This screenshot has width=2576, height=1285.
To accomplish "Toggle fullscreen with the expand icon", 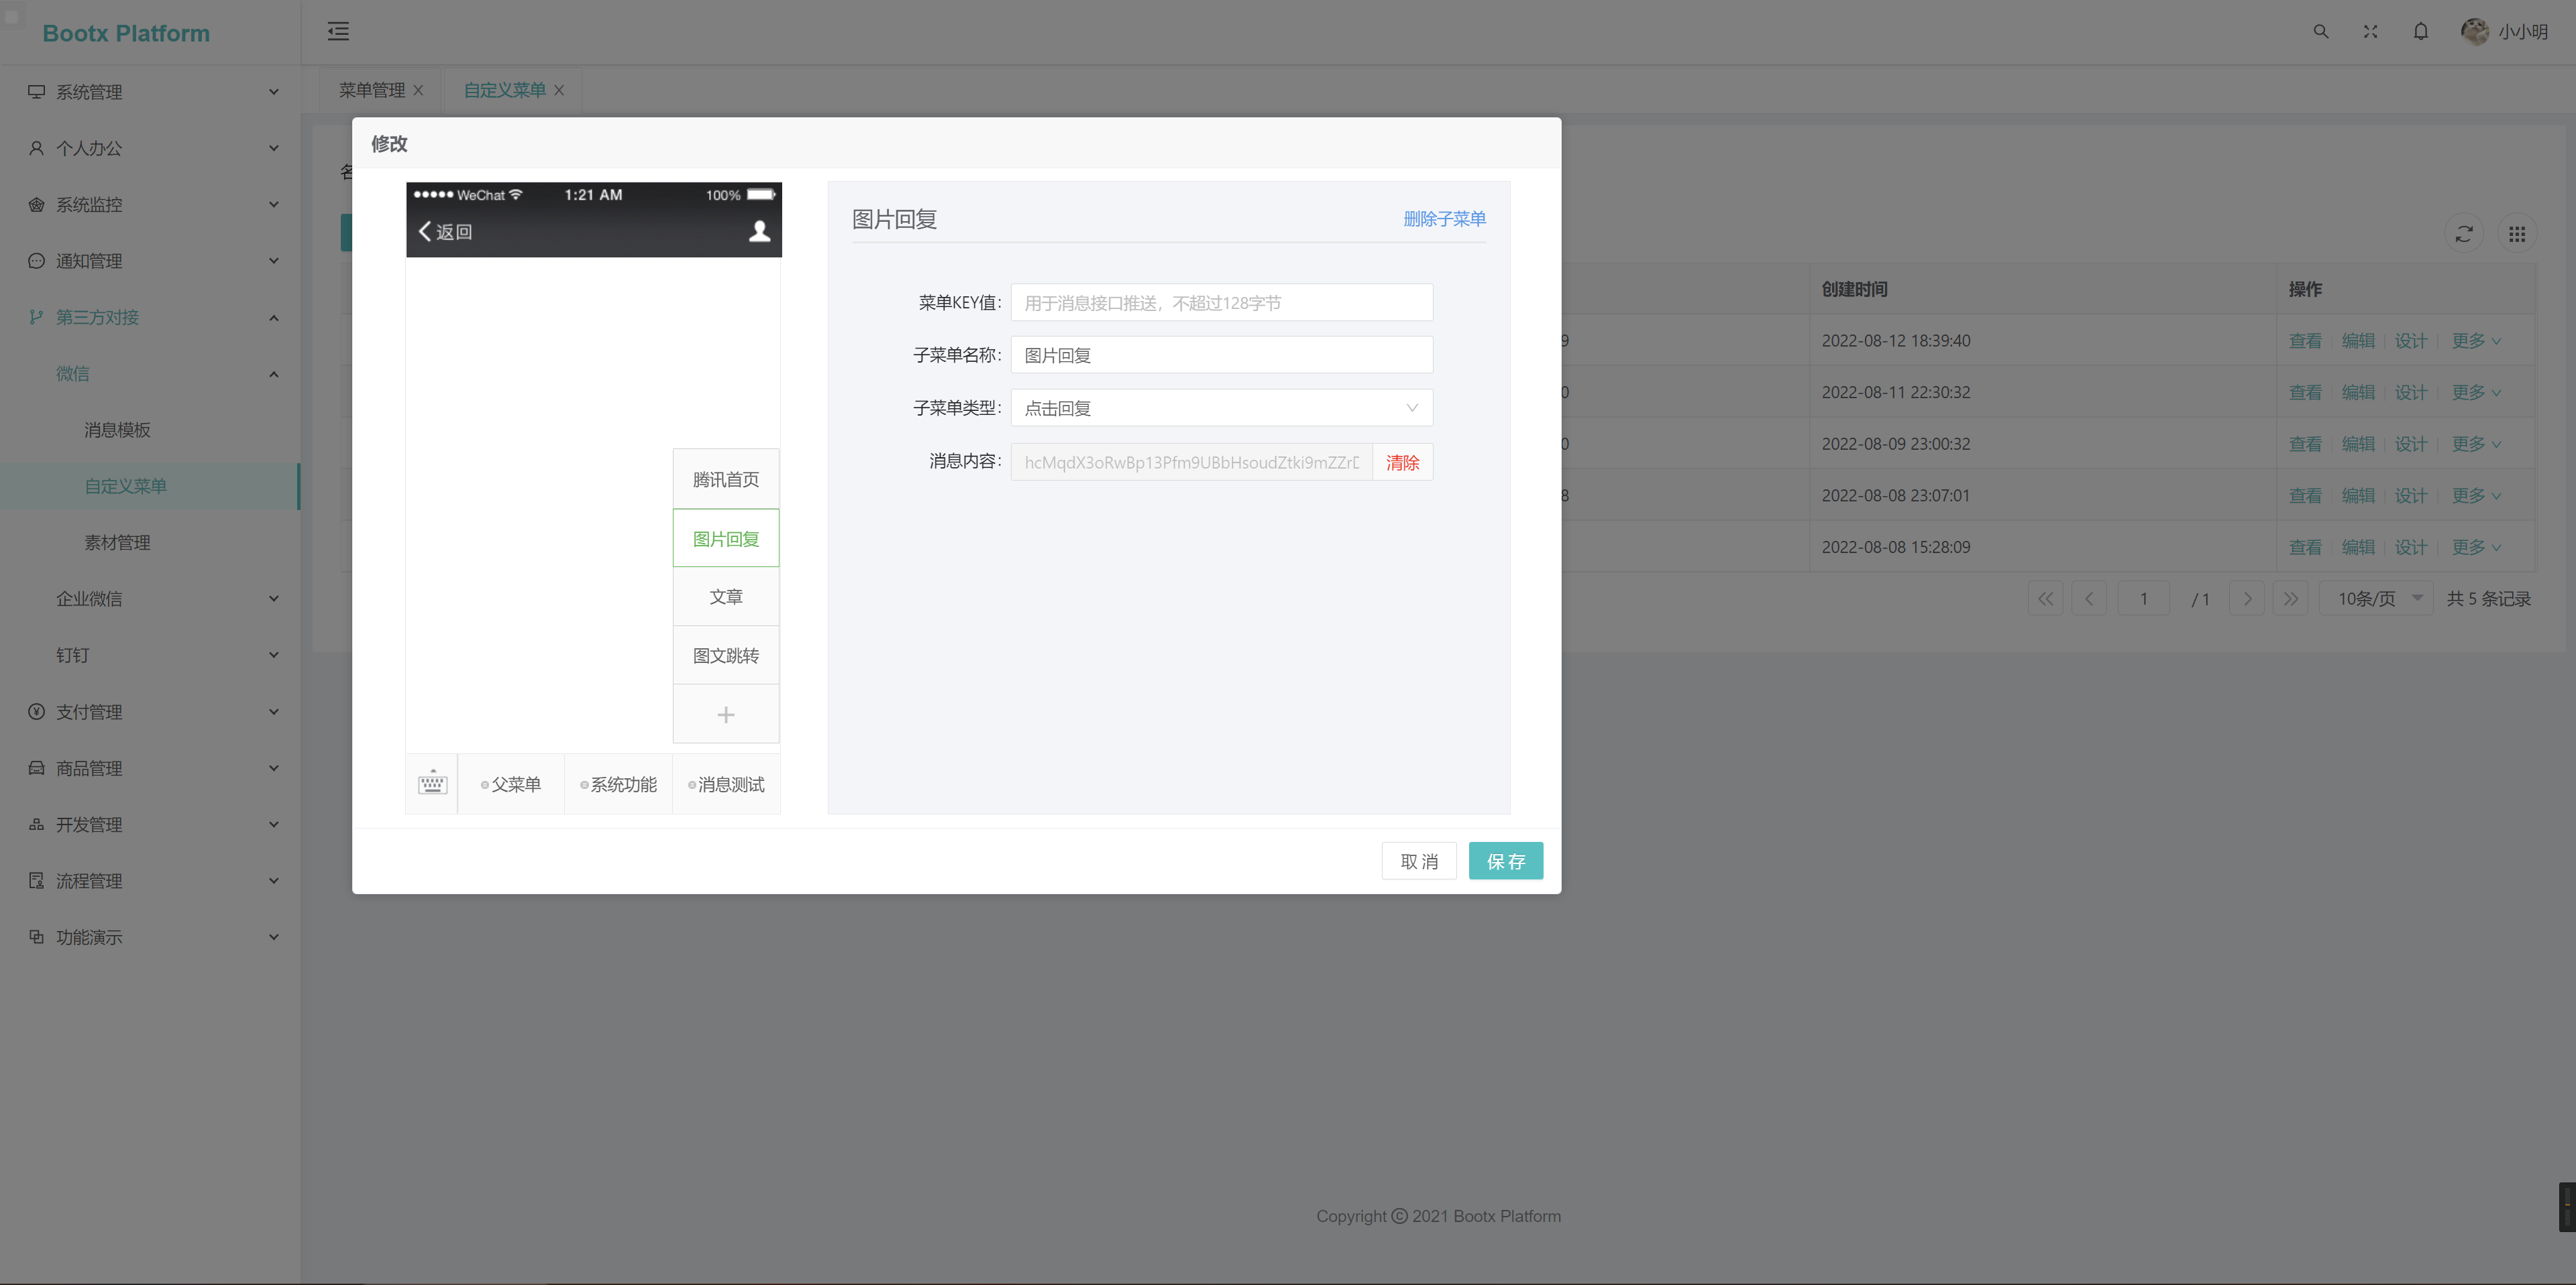I will point(2370,32).
